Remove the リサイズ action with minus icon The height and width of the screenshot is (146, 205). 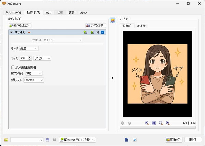(x=29, y=32)
